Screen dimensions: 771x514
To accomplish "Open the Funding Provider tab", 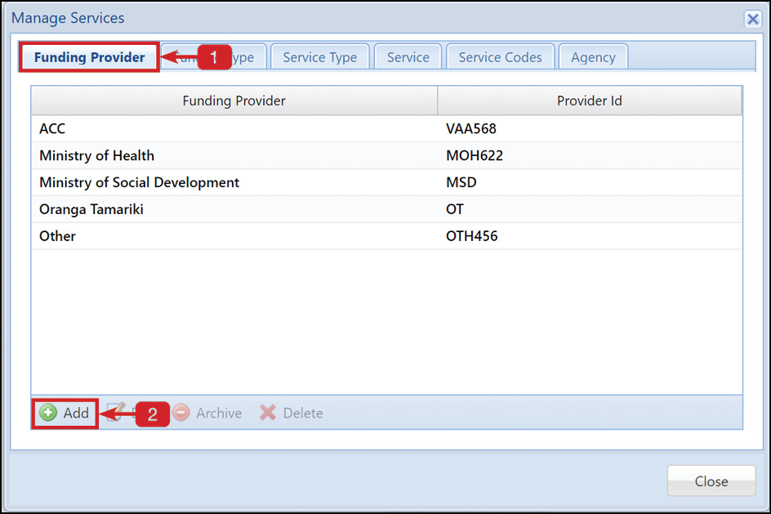I will click(90, 57).
